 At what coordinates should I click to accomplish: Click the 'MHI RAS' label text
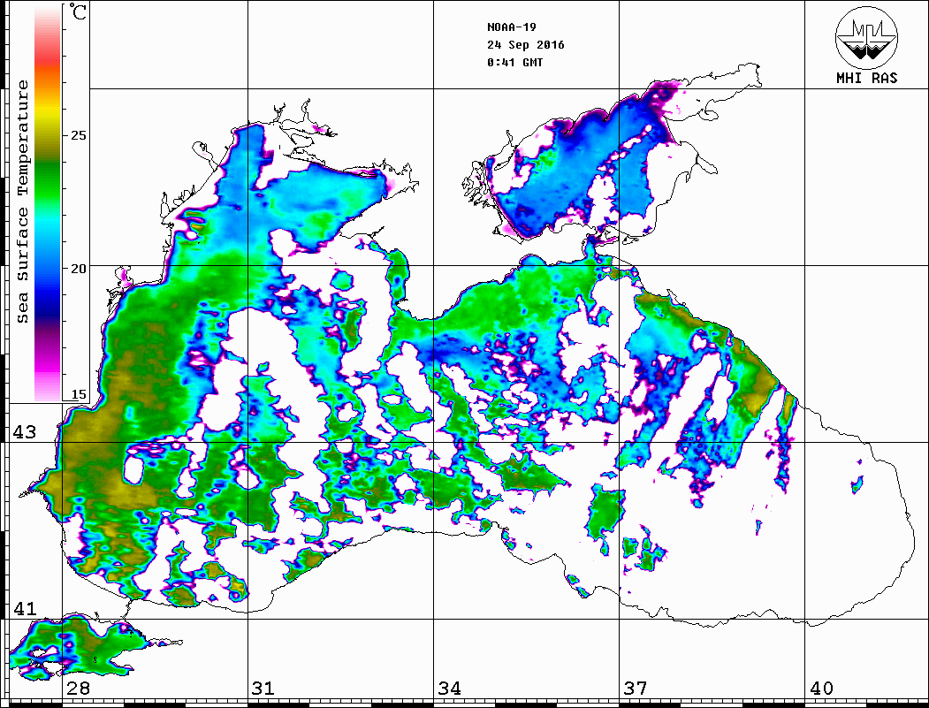tap(866, 78)
